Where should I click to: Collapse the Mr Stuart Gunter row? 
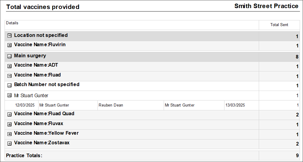point(9,96)
